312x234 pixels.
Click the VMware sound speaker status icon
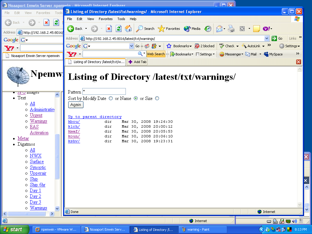[x=294, y=221]
